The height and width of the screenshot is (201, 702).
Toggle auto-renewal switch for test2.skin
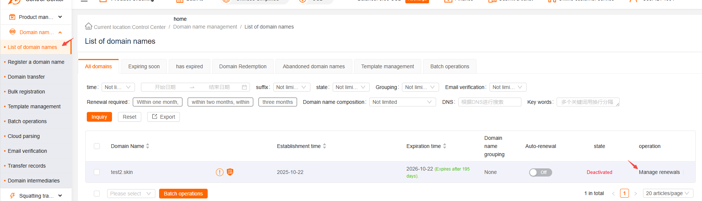(x=540, y=172)
